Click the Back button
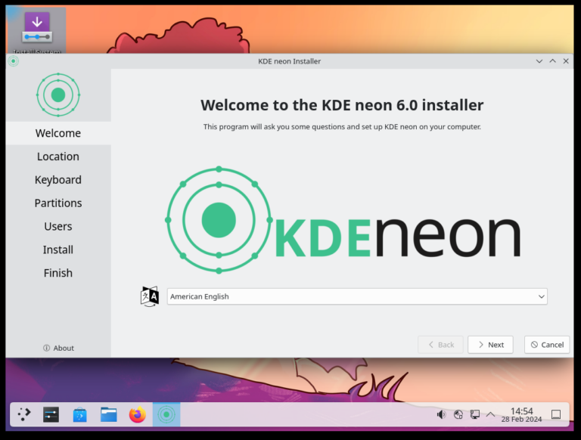Image resolution: width=581 pixels, height=440 pixels. click(x=440, y=345)
